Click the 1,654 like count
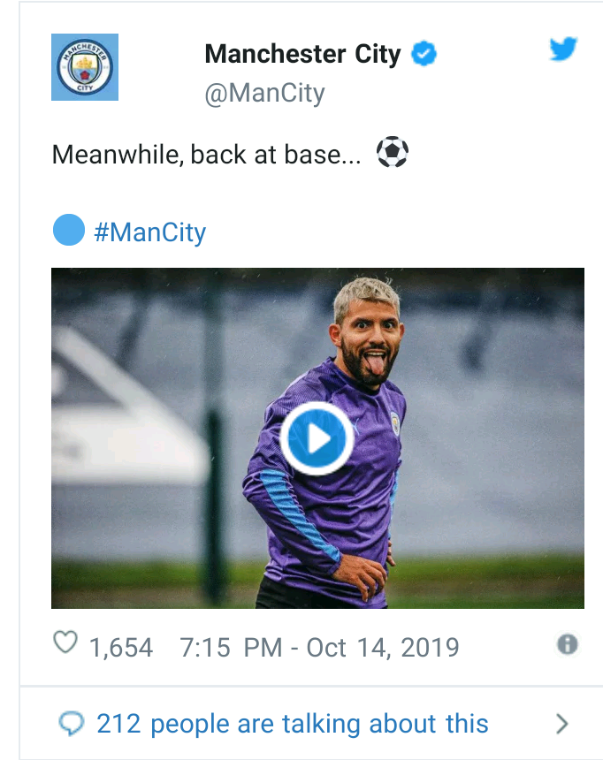The image size is (603, 760). click(121, 647)
